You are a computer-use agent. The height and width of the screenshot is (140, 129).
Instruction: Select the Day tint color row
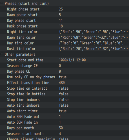click(x=64, y=43)
